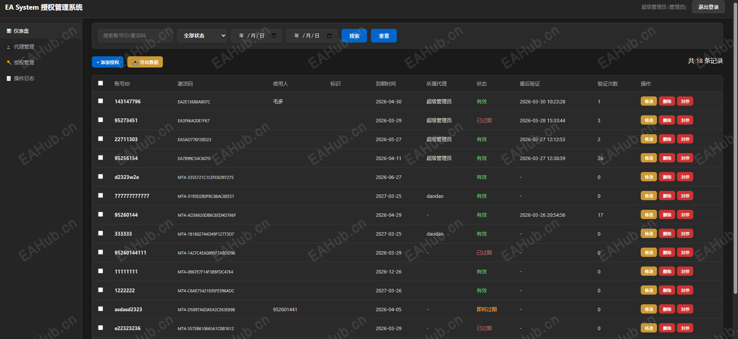738x339 pixels.
Task: Delete account d2323w2e with 删除
Action: [x=667, y=177]
